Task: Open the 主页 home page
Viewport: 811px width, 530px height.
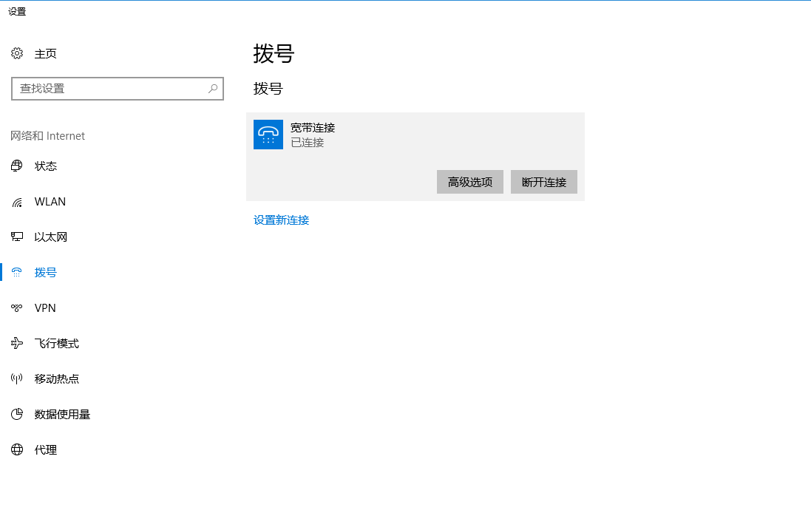Action: 46,54
